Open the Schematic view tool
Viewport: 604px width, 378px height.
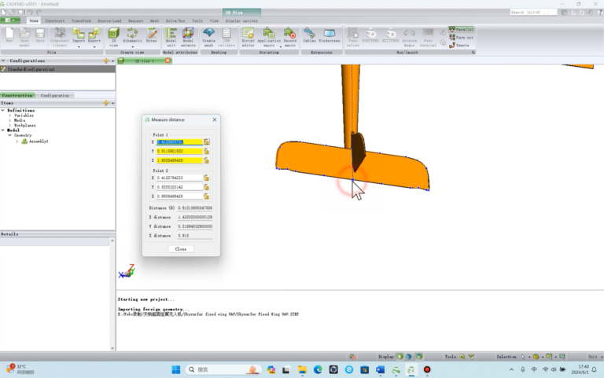132,35
